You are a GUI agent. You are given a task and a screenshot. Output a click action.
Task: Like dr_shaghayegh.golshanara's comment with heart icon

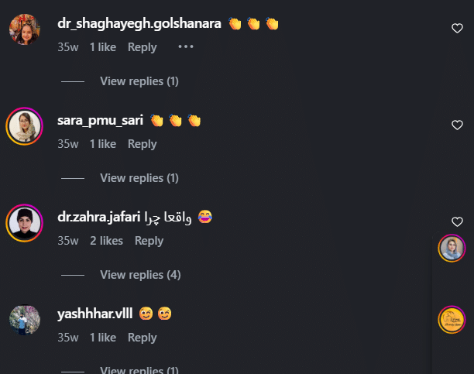[457, 28]
